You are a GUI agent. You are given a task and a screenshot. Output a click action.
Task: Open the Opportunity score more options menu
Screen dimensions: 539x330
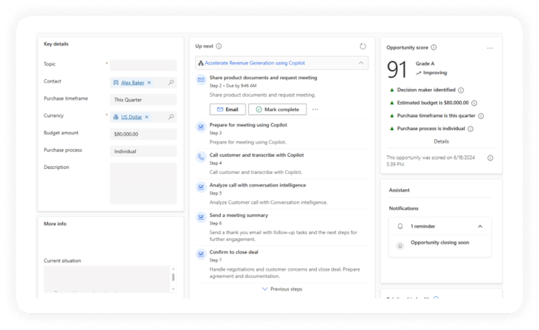pos(489,48)
